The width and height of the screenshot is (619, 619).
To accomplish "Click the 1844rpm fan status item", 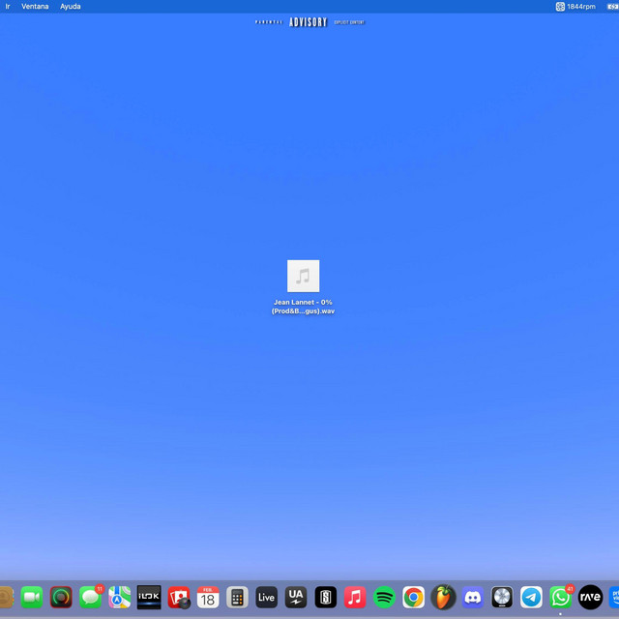I will tap(575, 6).
